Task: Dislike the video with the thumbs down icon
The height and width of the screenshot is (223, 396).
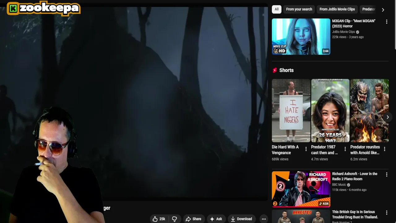Action: [174, 219]
